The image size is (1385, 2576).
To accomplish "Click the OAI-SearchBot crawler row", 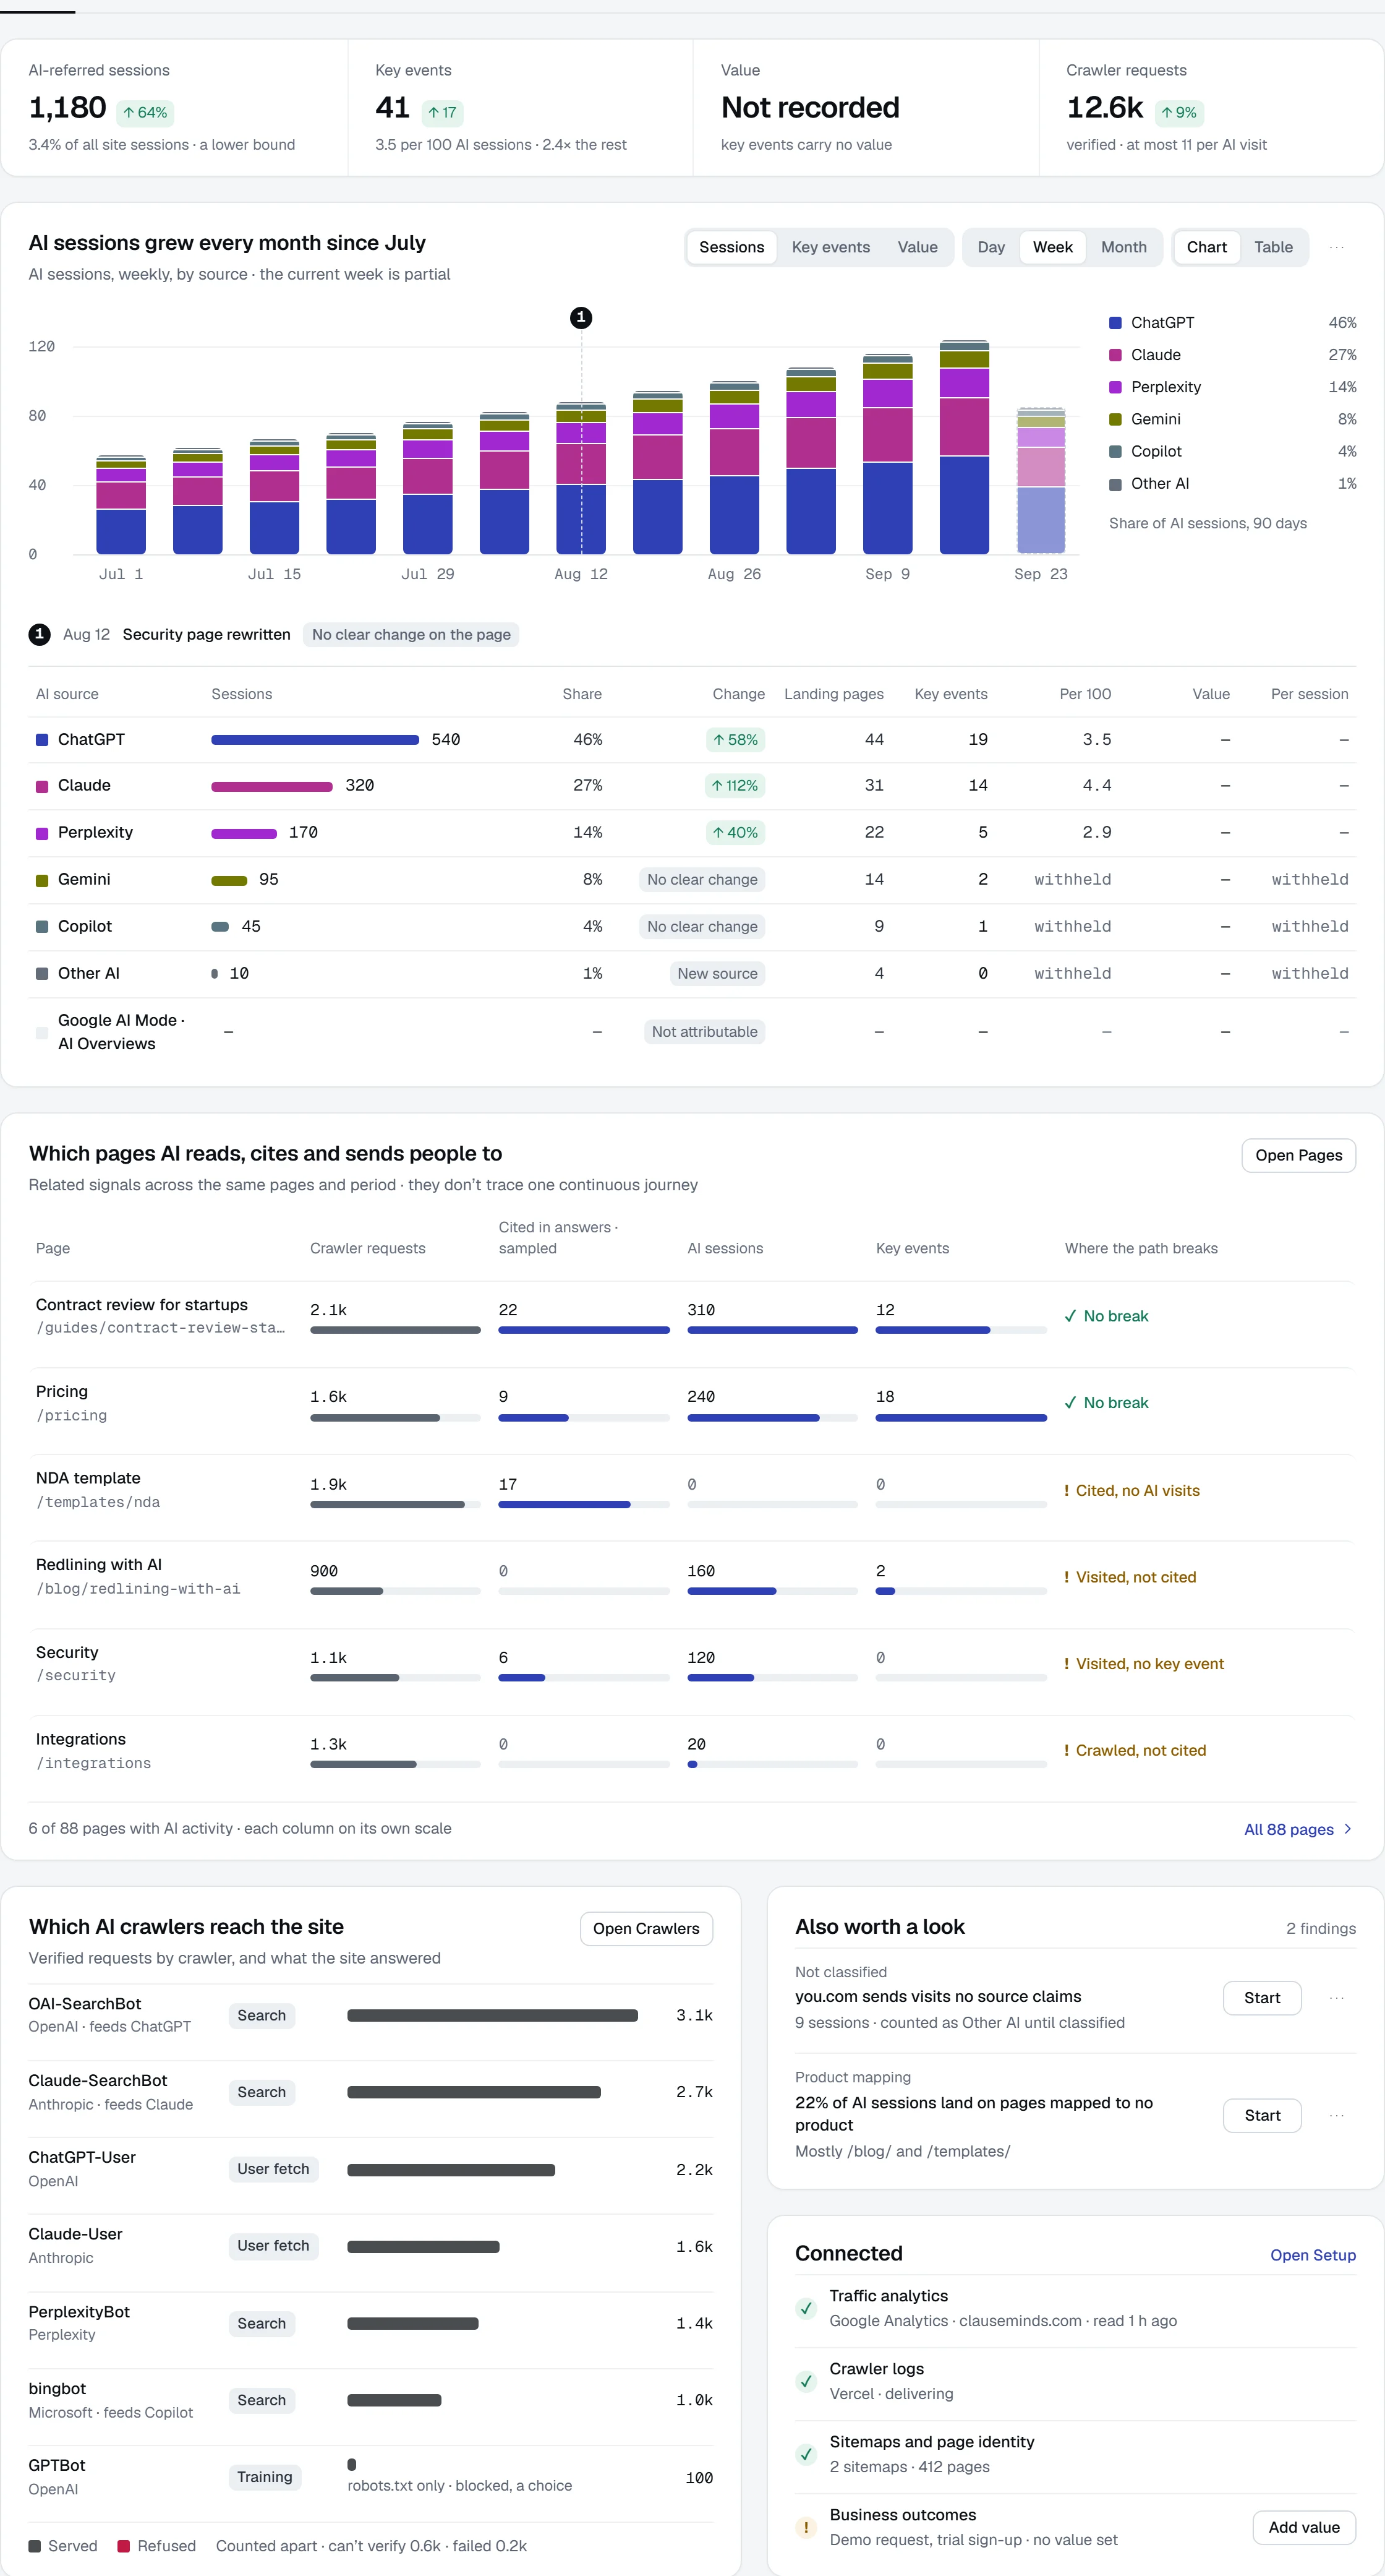I will (x=371, y=2022).
